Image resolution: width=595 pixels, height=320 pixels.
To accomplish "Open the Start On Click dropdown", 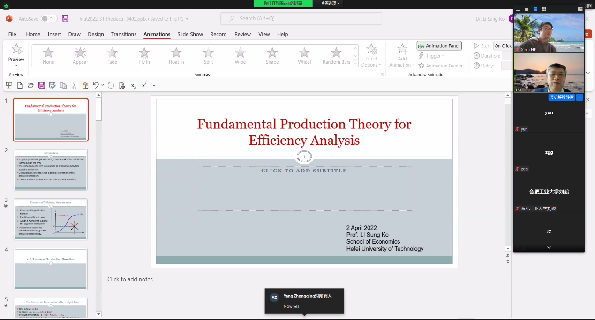I will pos(503,46).
